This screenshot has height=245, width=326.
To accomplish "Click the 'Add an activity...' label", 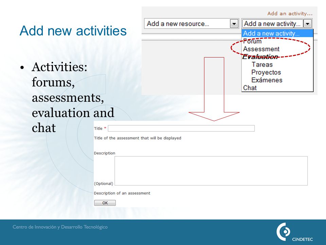I will coord(290,14).
